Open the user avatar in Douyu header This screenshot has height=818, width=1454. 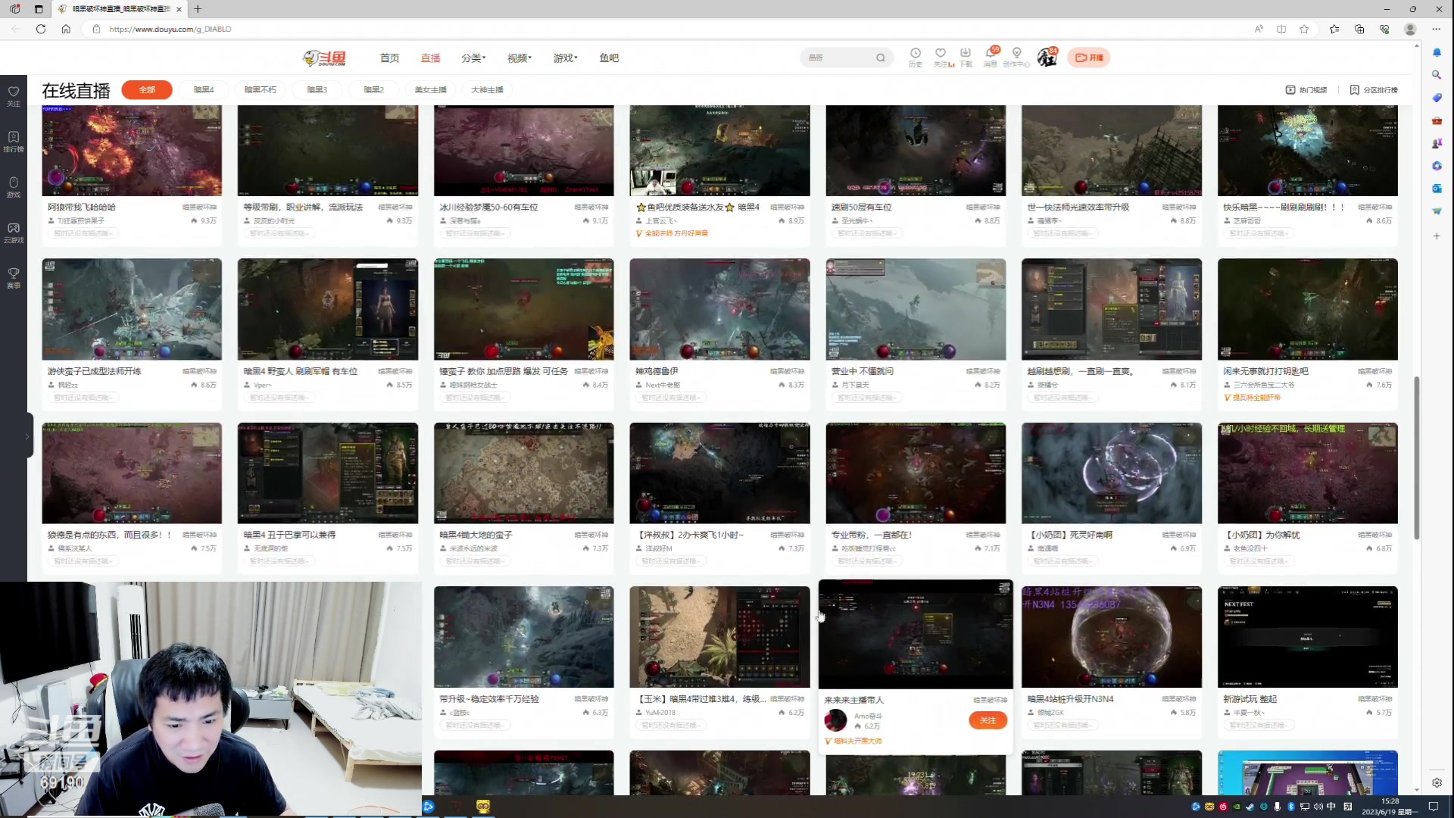click(1047, 57)
